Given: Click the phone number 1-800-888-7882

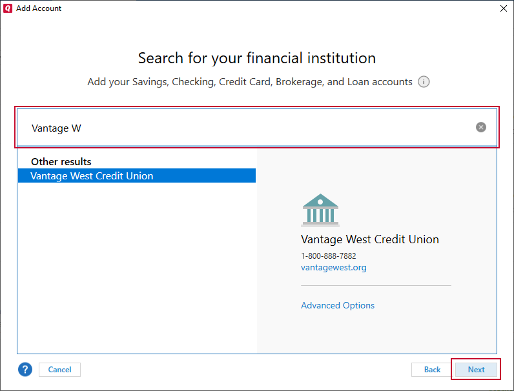Looking at the screenshot, I should point(329,256).
